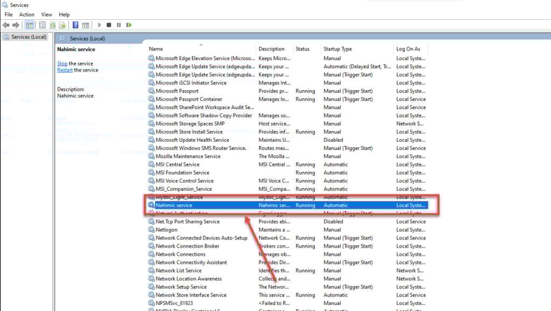Click the Forward arrow toolbar icon
Image resolution: width=551 pixels, height=311 pixels.
(16, 25)
